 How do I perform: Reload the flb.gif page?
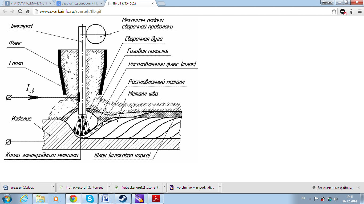[x=20, y=11]
